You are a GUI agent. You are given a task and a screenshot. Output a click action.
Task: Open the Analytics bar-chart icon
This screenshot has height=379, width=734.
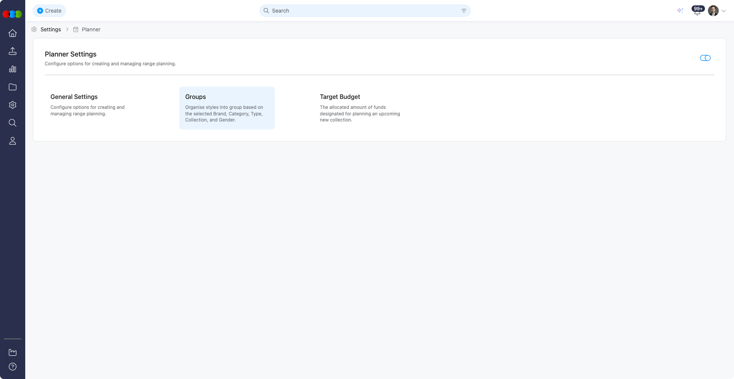13,69
